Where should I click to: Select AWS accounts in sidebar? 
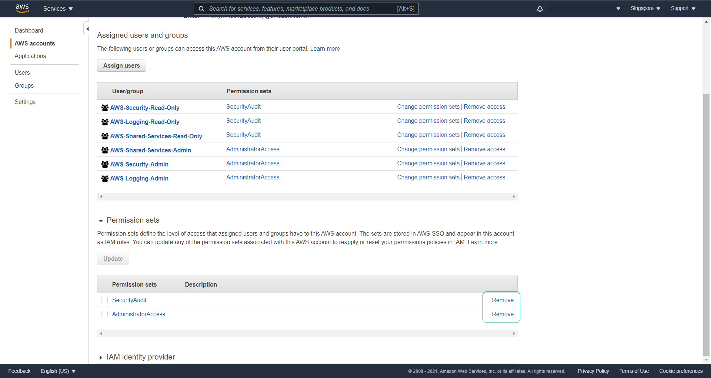pos(35,43)
